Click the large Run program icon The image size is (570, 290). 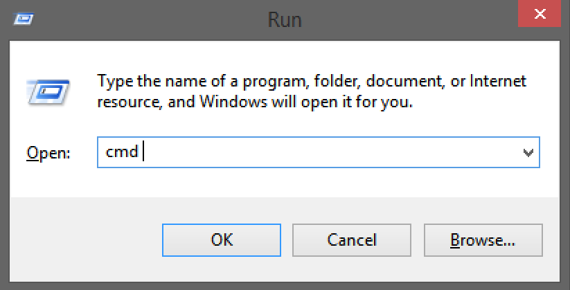tap(48, 93)
